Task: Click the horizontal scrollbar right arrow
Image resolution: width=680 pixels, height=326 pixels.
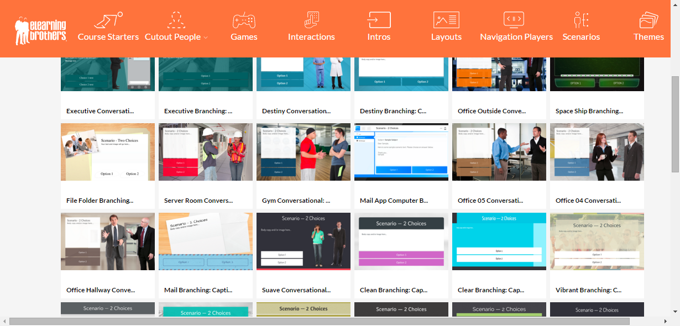Action: coord(666,321)
